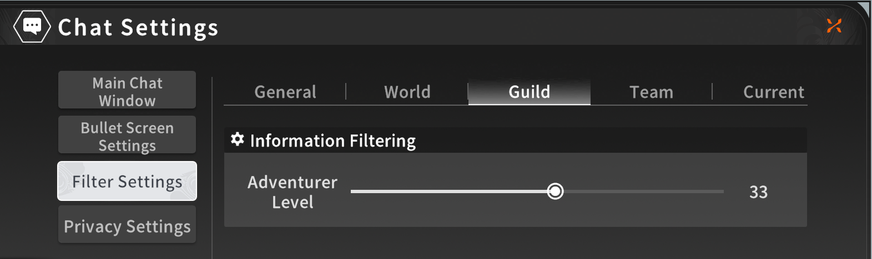872x259 pixels.
Task: Set Adventurer Level slider to its minimum end
Action: point(352,191)
